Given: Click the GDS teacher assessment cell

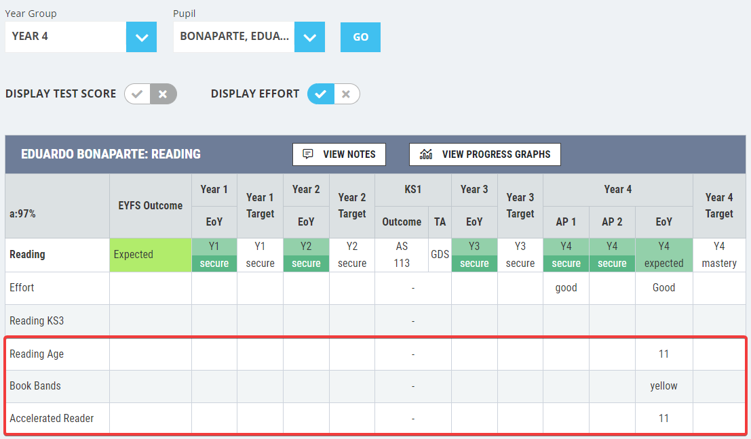Looking at the screenshot, I should [x=440, y=255].
